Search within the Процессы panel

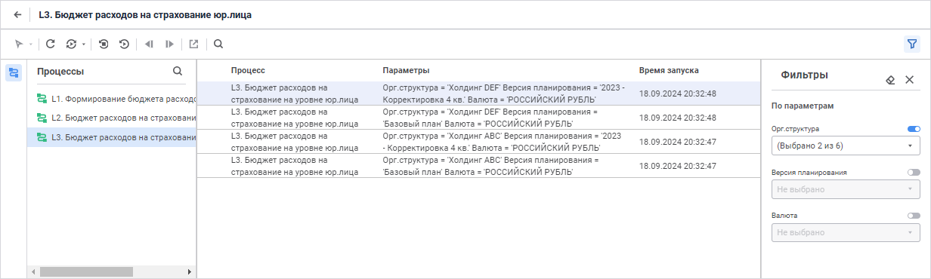tap(178, 71)
